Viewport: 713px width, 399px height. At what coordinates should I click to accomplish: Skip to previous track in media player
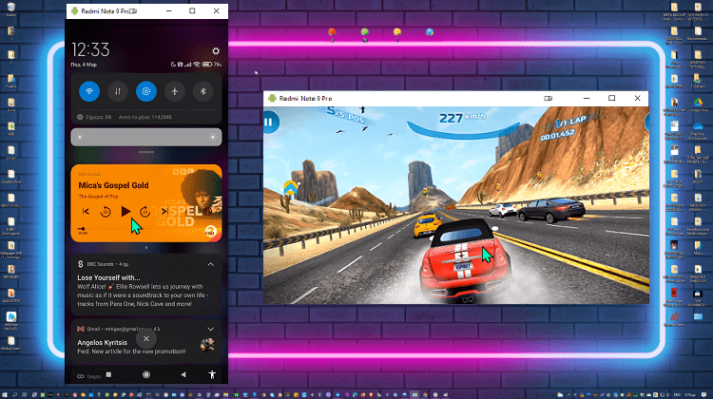coord(86,211)
